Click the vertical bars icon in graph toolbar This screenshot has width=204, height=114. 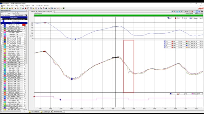tap(187, 12)
